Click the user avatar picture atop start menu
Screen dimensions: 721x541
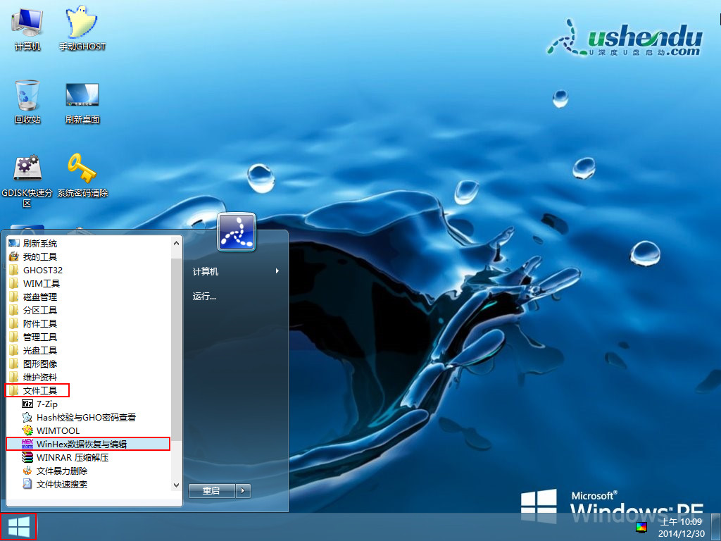tap(237, 232)
